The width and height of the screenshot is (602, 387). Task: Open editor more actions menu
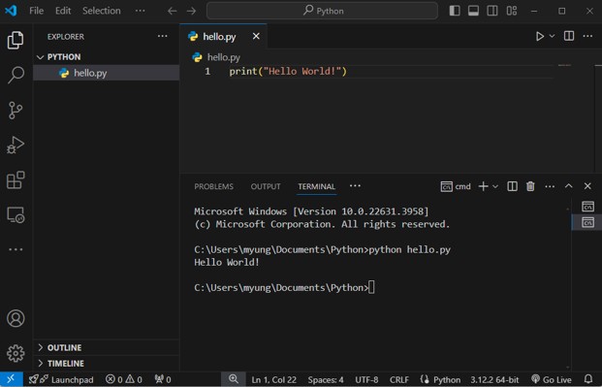587,36
